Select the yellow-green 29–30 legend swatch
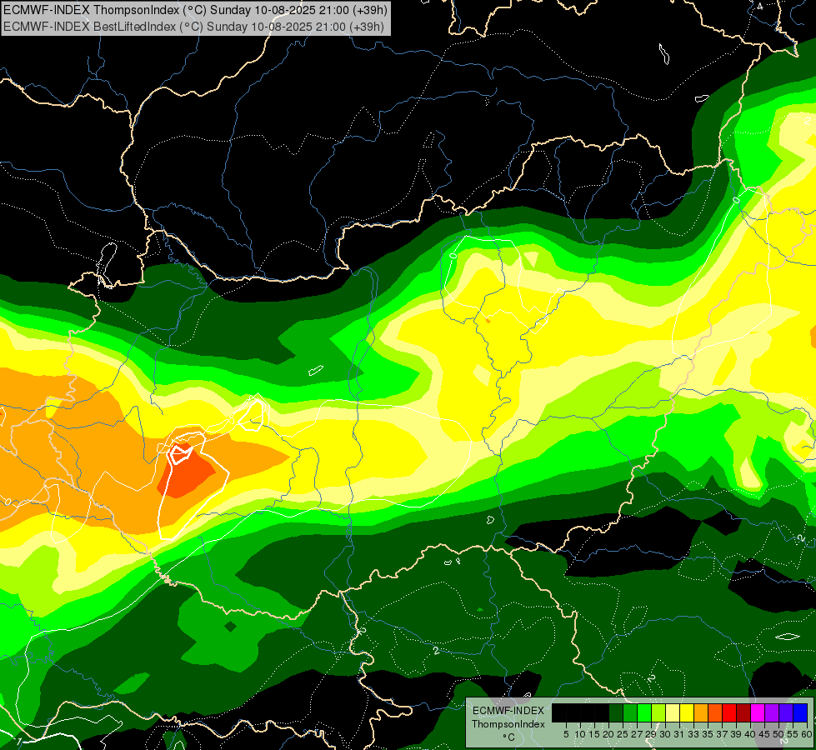 pyautogui.click(x=658, y=712)
